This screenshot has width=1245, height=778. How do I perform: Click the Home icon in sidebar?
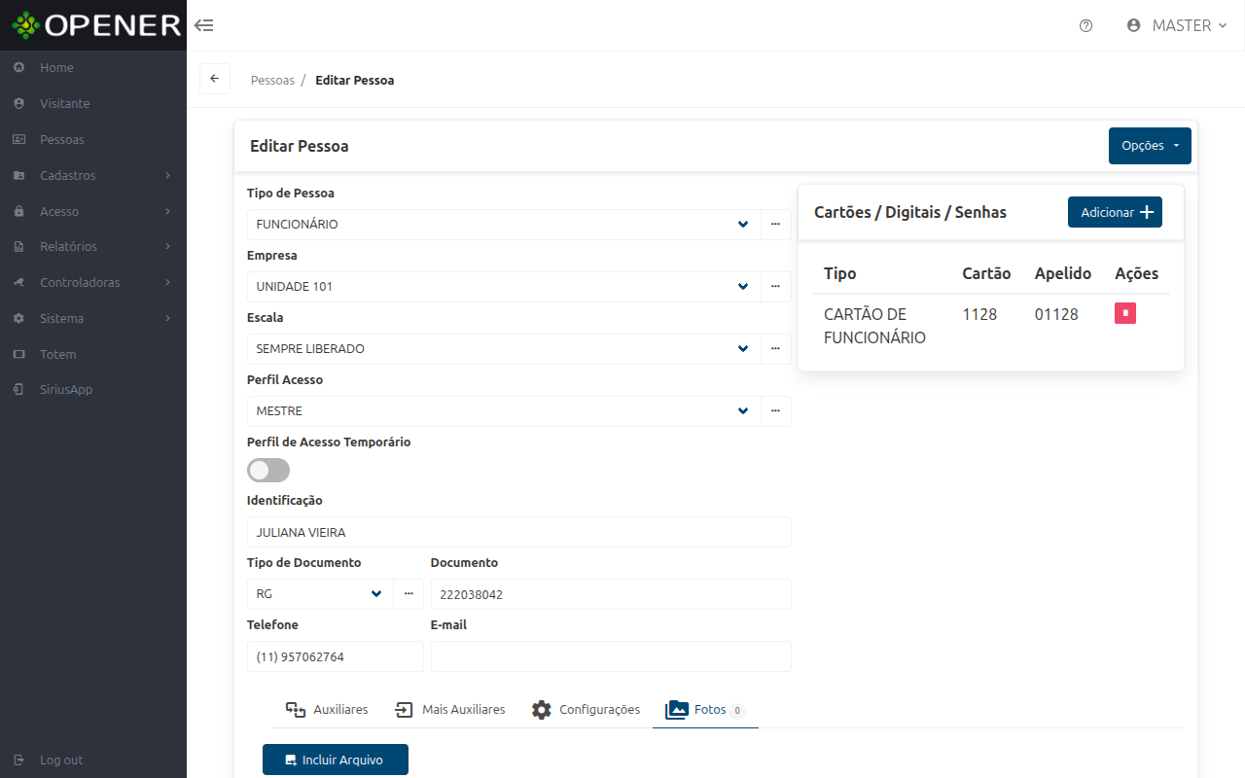coord(18,68)
